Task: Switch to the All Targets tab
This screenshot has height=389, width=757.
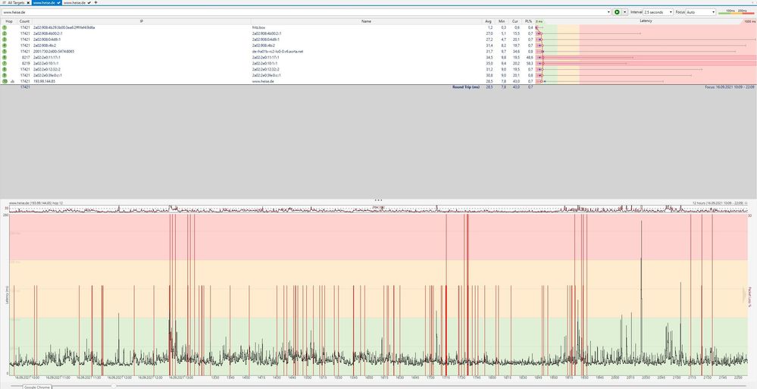Action: point(15,3)
